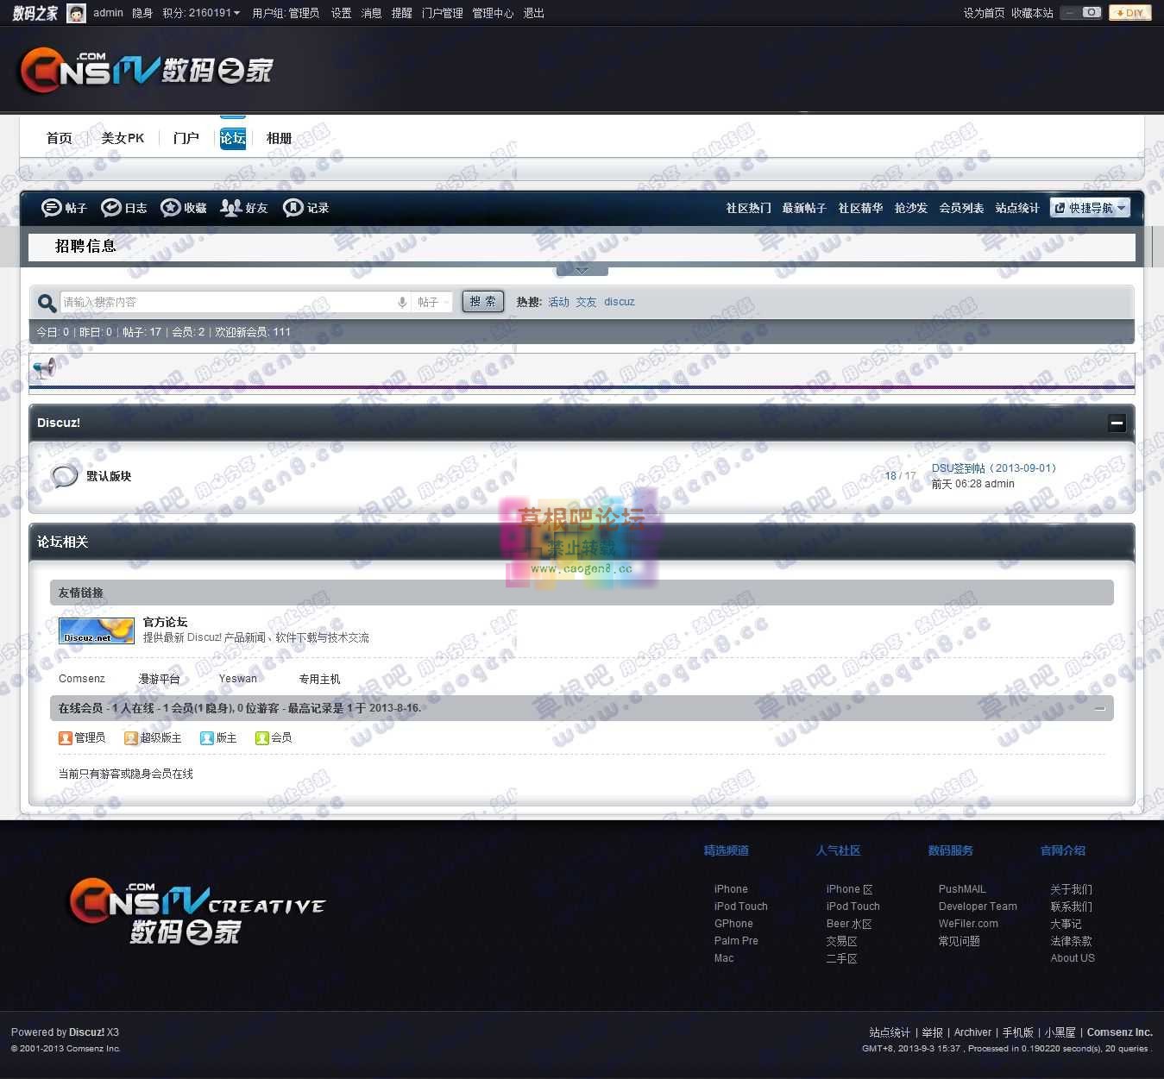Click the megaphone announcement icon
This screenshot has height=1079, width=1164.
[x=44, y=367]
